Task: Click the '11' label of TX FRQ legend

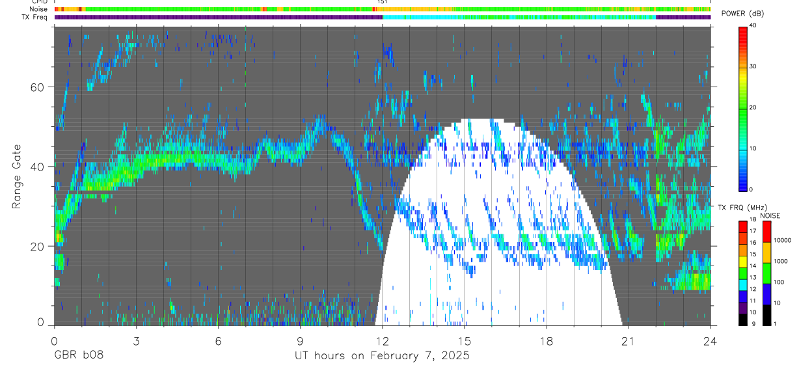Action: coord(753,301)
